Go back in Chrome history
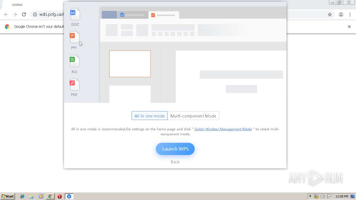This screenshot has width=356, height=200. coord(6,14)
